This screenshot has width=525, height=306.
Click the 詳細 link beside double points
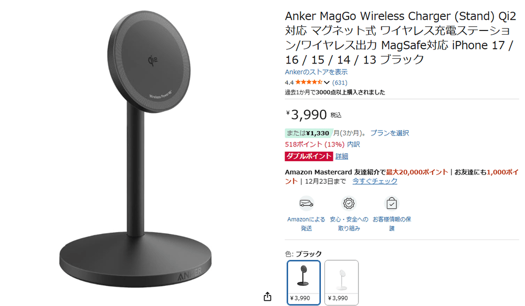pyautogui.click(x=342, y=156)
